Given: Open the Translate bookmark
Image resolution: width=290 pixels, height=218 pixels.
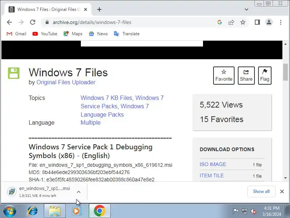Looking at the screenshot, I should point(127,34).
